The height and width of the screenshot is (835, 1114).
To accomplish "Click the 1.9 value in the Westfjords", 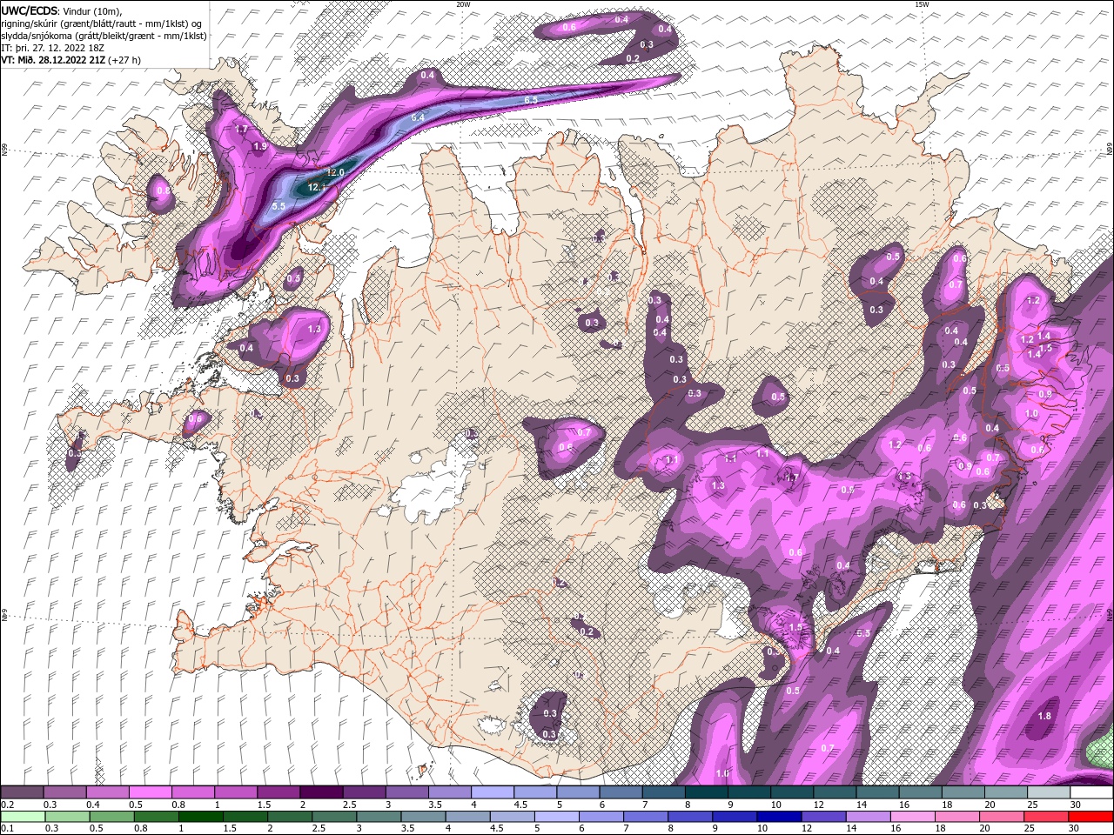I will coord(259,146).
